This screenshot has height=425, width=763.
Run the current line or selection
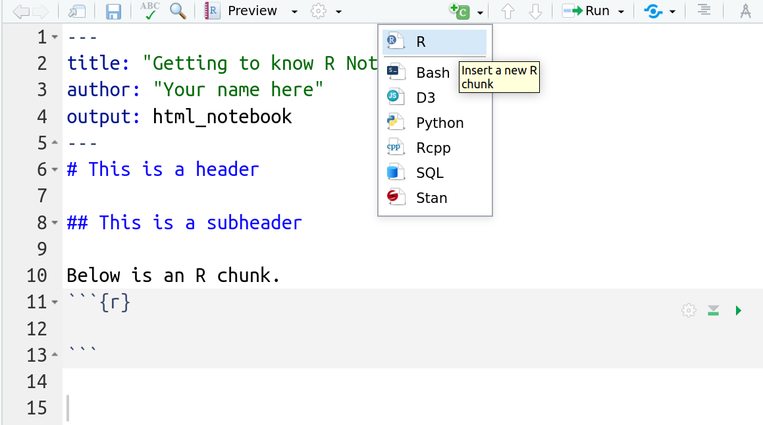click(x=585, y=11)
